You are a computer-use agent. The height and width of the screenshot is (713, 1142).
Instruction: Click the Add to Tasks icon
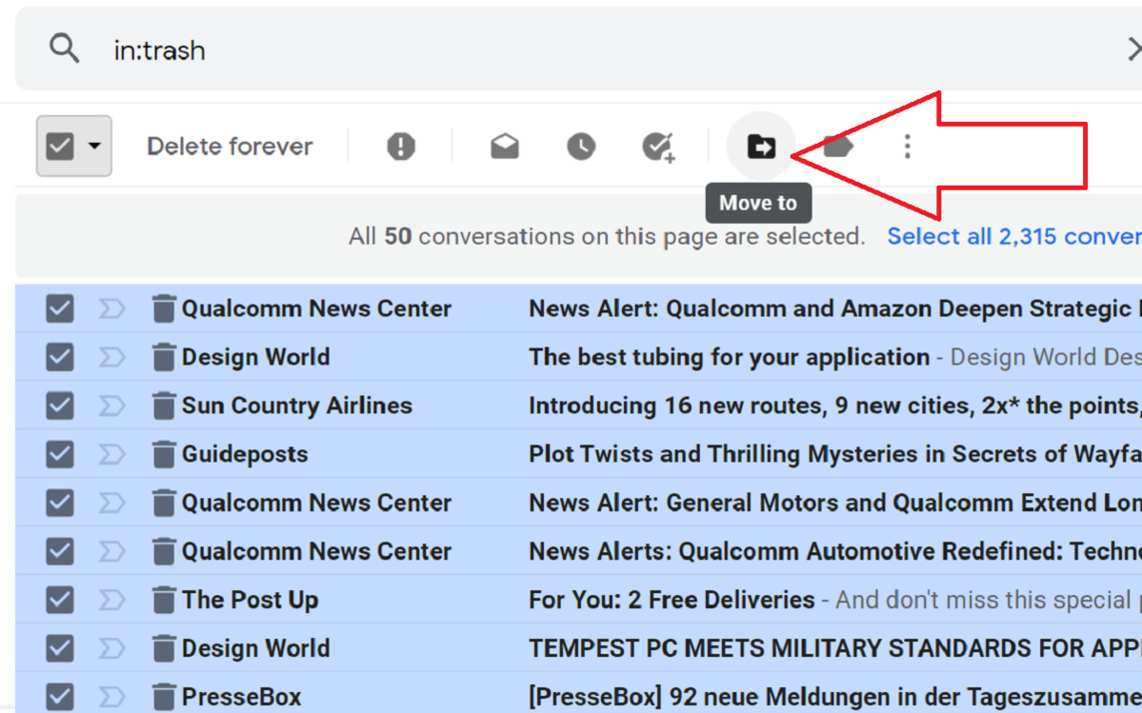(659, 147)
